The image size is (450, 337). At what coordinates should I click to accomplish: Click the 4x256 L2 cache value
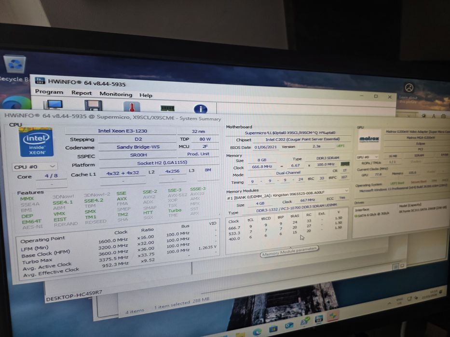pyautogui.click(x=172, y=171)
